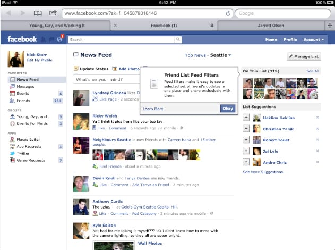
Task: Tap the Google search field
Action: (283, 13)
